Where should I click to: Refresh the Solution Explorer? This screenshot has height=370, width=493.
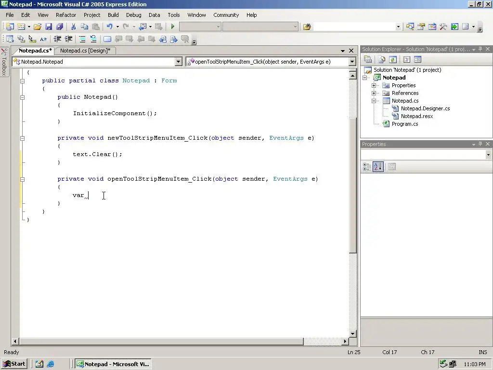tap(393, 59)
